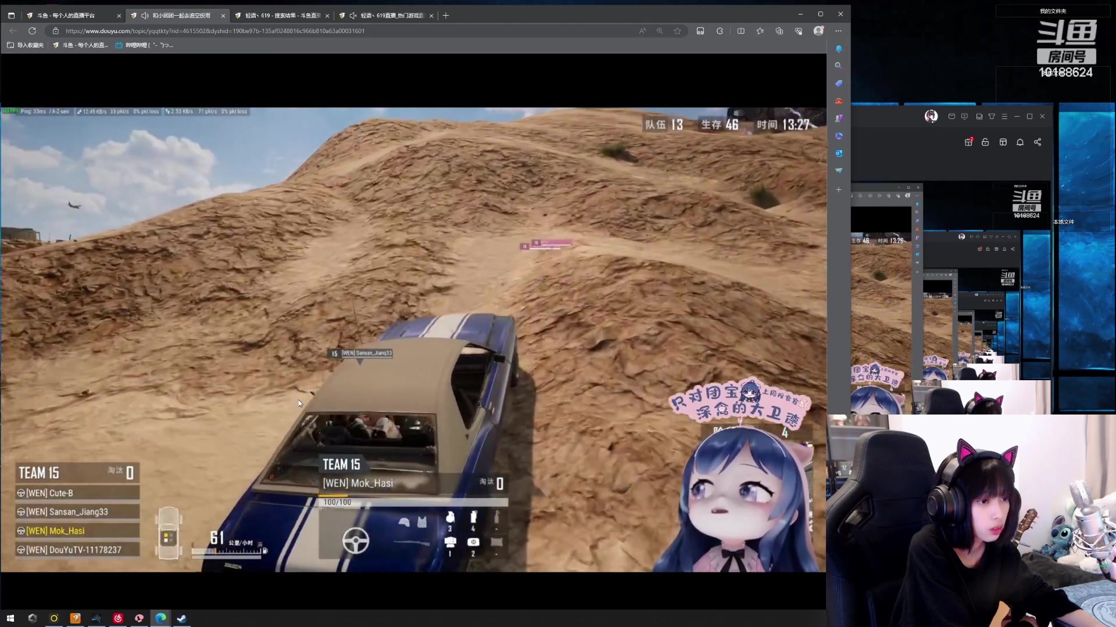Add this page to favorites star

(x=677, y=31)
